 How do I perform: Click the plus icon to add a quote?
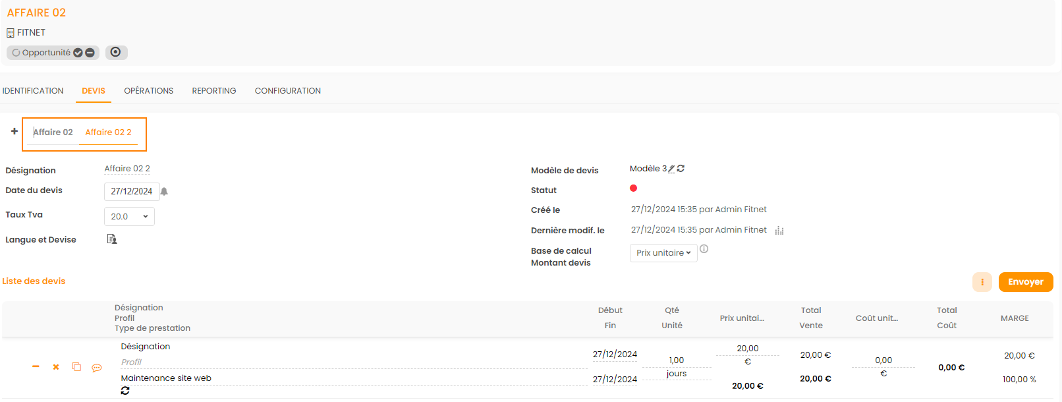14,131
